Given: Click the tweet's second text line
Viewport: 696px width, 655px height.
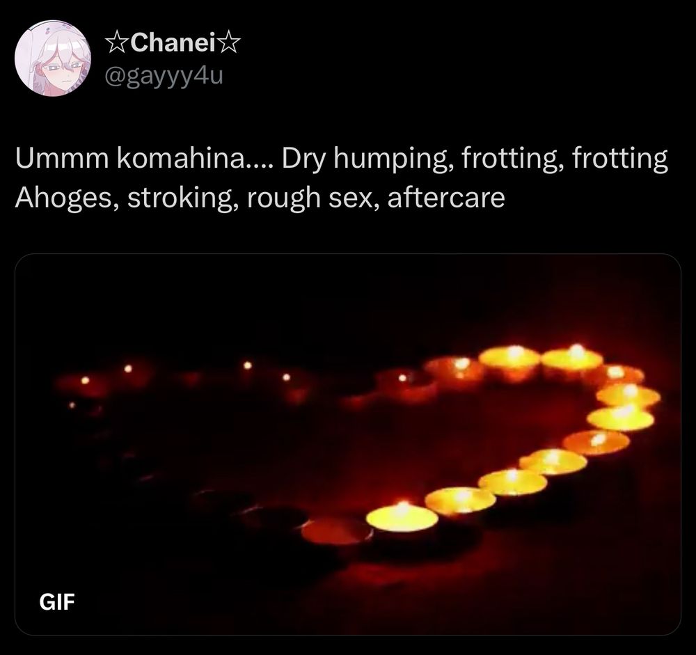Looking at the screenshot, I should (260, 198).
